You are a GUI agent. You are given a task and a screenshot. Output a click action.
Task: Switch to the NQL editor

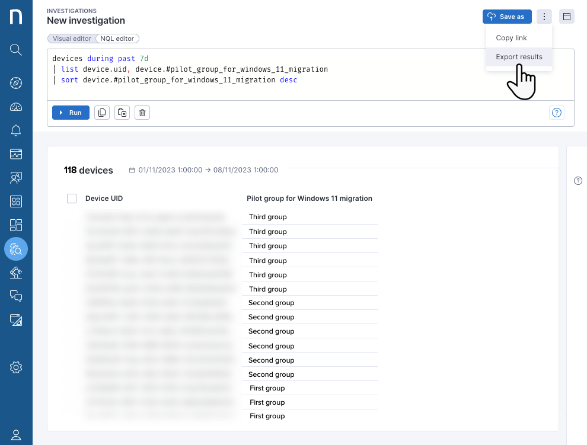pyautogui.click(x=118, y=39)
